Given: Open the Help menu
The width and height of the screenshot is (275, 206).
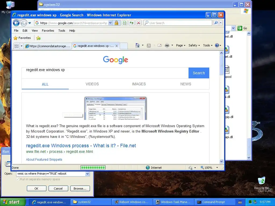Looking at the screenshot, I should 72,31.
